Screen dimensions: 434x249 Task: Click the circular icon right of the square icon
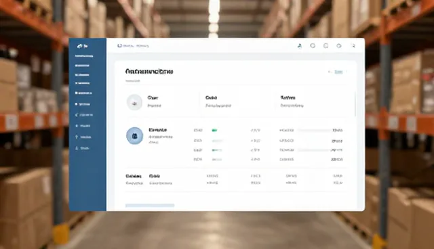(x=339, y=46)
